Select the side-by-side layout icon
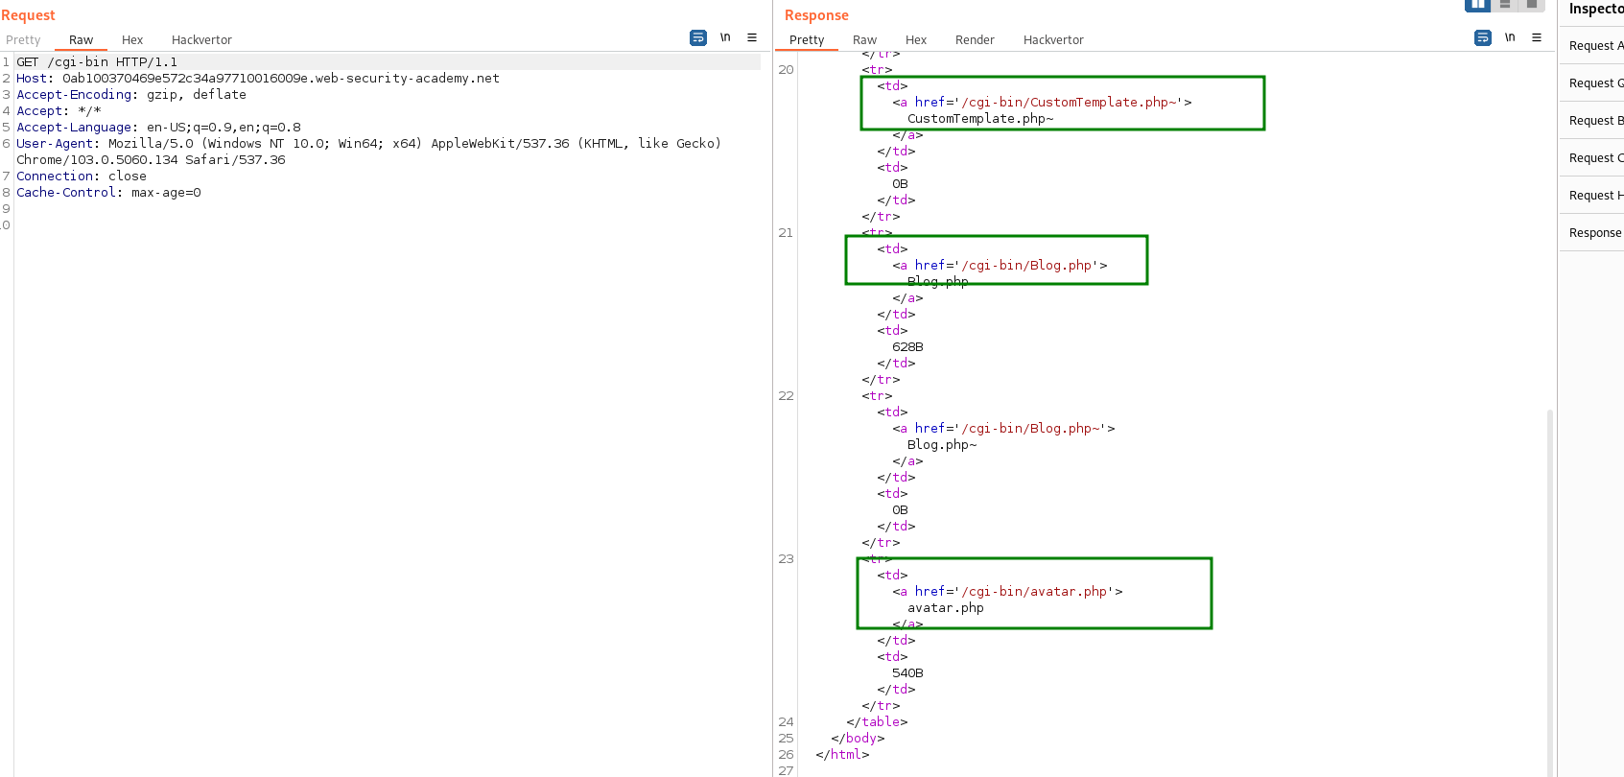The height and width of the screenshot is (777, 1624). click(x=1477, y=5)
